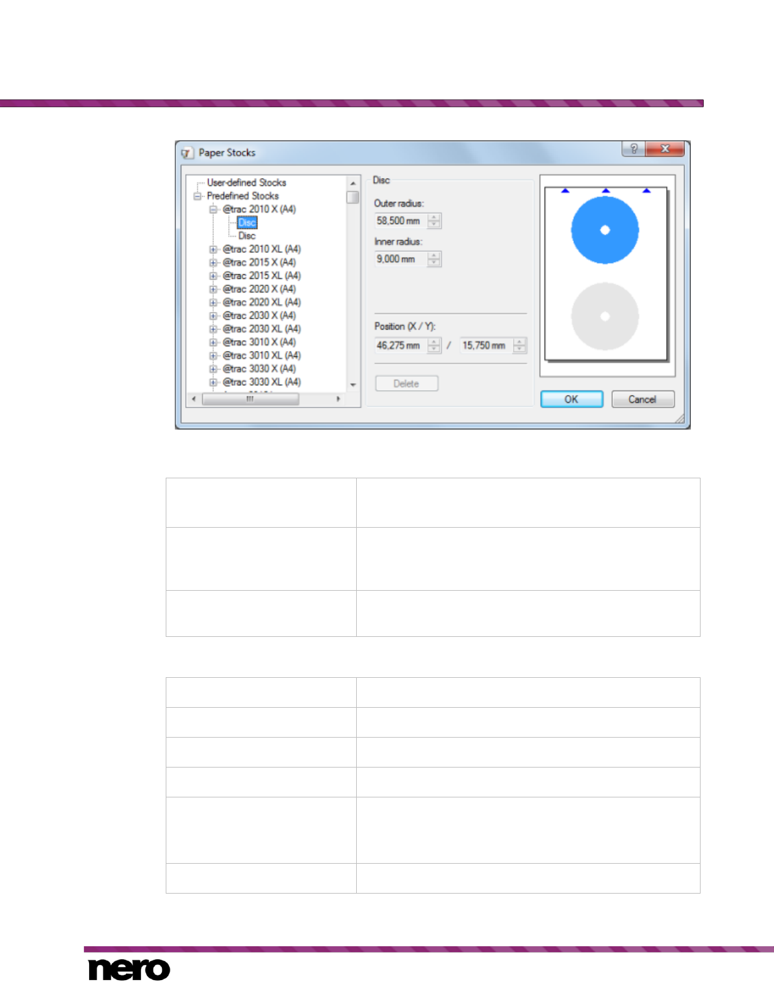Screen dimensions: 774x982
Task: Decrease the Position Y value
Action: (519, 350)
